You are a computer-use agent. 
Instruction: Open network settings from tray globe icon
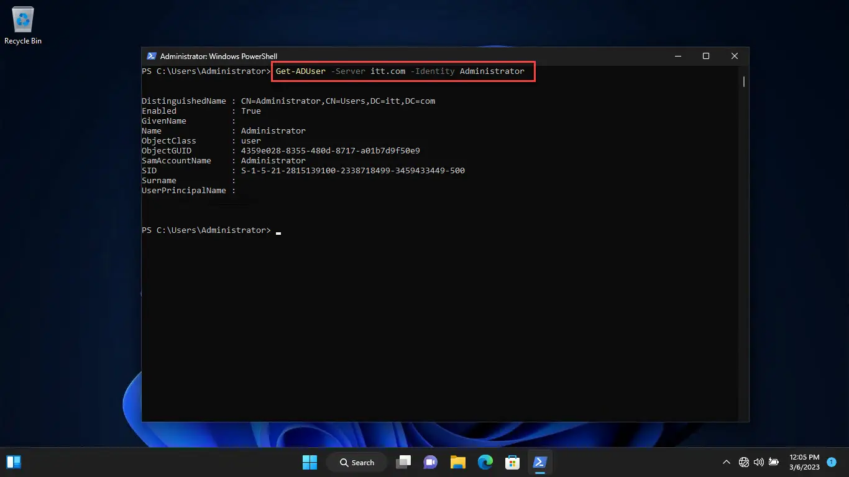tap(744, 462)
